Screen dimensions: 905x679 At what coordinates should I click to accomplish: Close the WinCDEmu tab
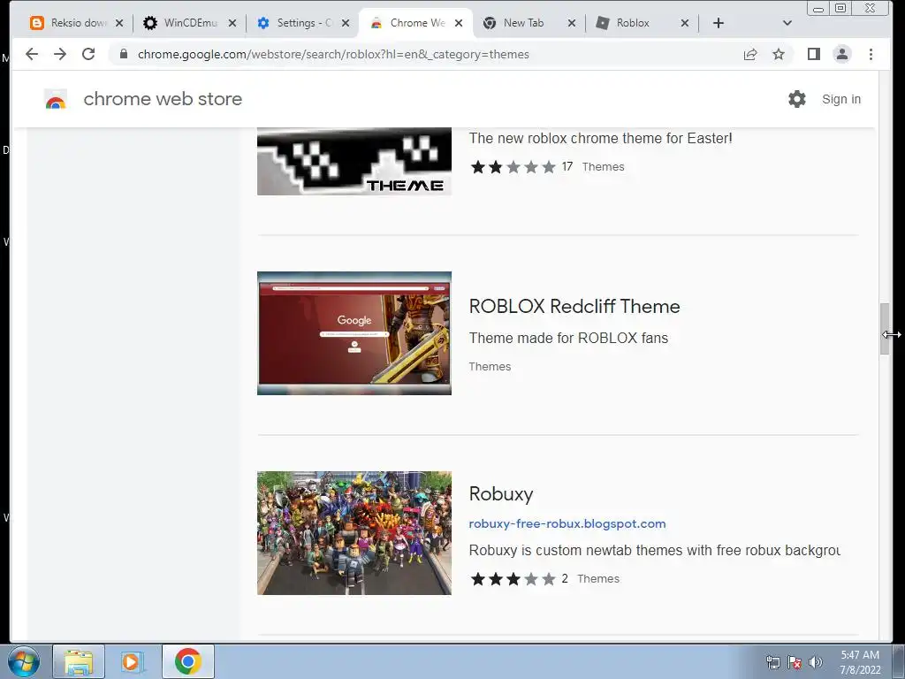coord(232,23)
